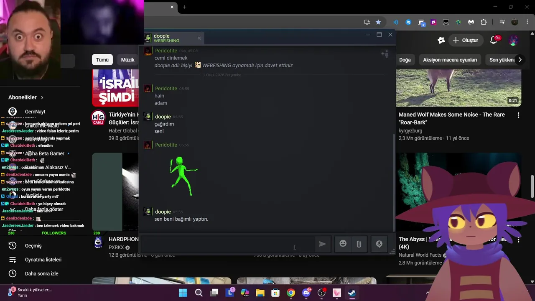The width and height of the screenshot is (535, 301).
Task: Select the Doğa filter chip
Action: (x=405, y=60)
